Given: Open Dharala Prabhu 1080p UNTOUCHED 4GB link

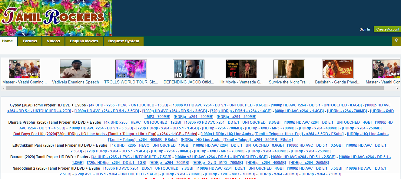Looking at the screenshot, I should coord(328,122).
